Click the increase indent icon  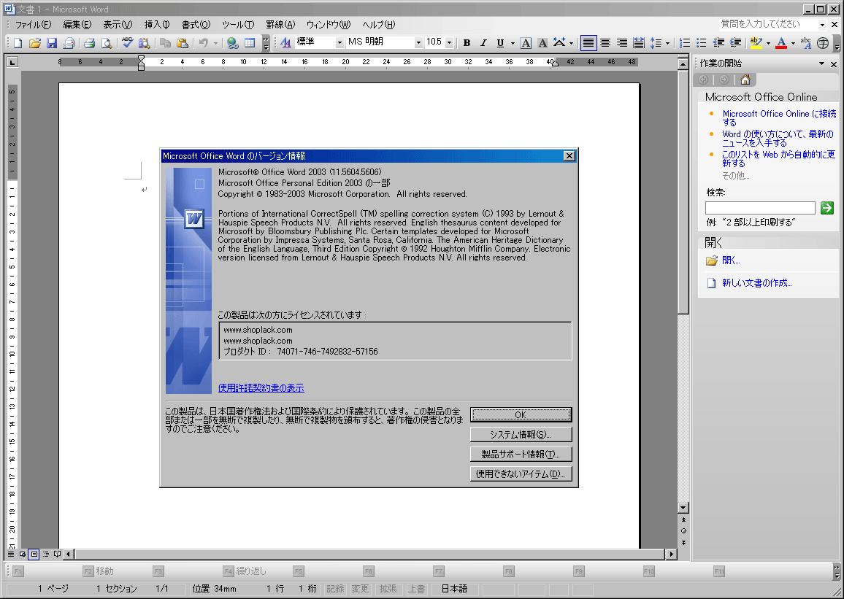coord(735,43)
